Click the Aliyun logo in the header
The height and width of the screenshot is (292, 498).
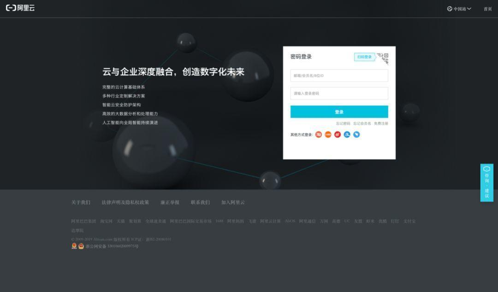click(x=20, y=8)
